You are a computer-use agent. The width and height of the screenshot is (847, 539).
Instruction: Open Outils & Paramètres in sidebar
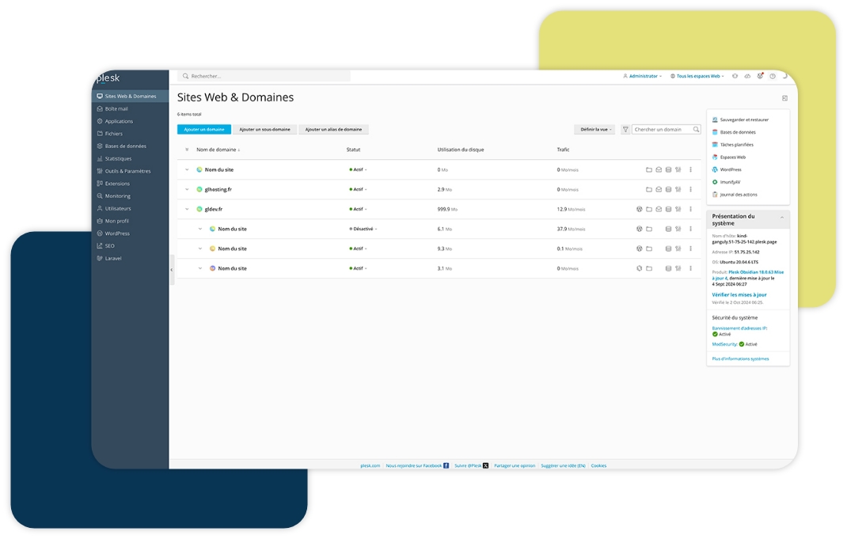point(127,171)
